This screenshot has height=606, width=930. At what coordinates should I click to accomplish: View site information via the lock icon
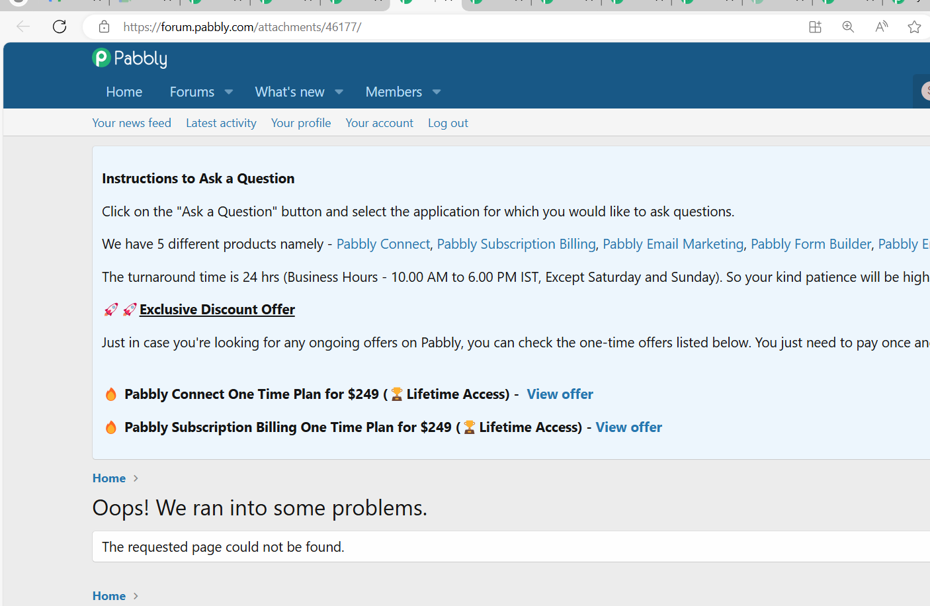click(104, 26)
